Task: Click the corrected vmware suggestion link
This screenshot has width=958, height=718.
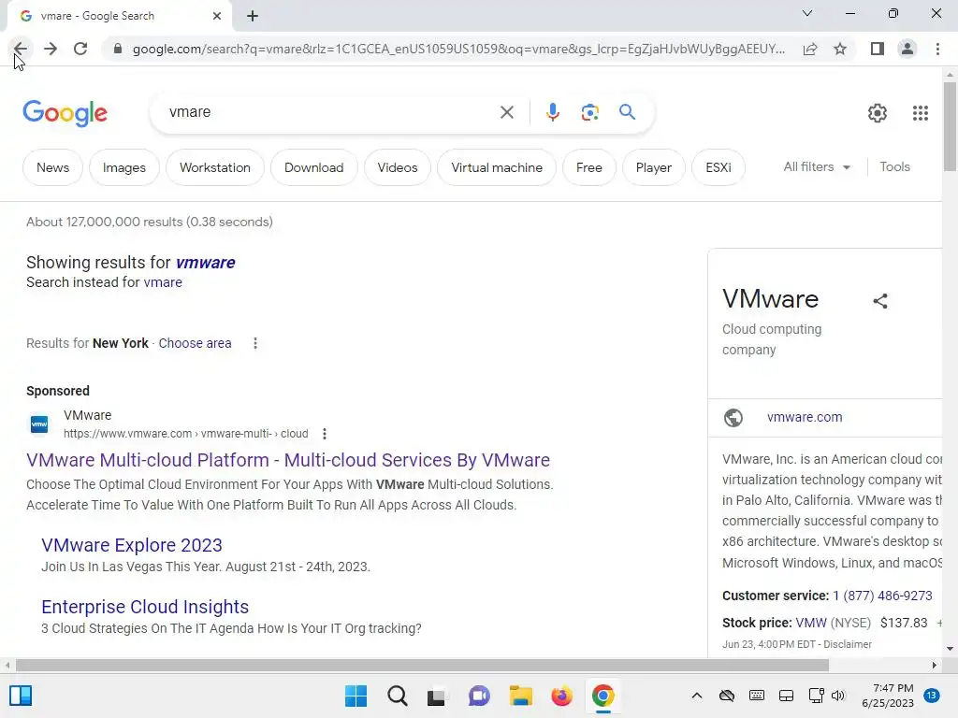Action: click(205, 263)
